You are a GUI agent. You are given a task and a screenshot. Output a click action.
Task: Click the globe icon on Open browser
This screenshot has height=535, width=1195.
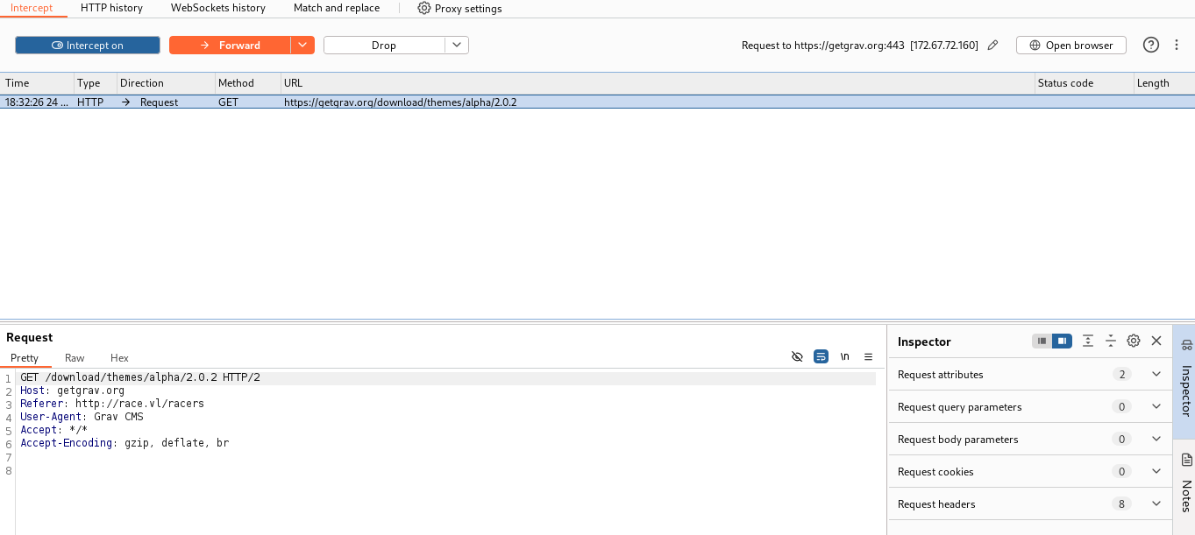(x=1035, y=46)
